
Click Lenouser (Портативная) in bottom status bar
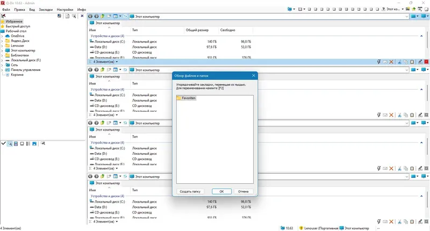(x=319, y=228)
